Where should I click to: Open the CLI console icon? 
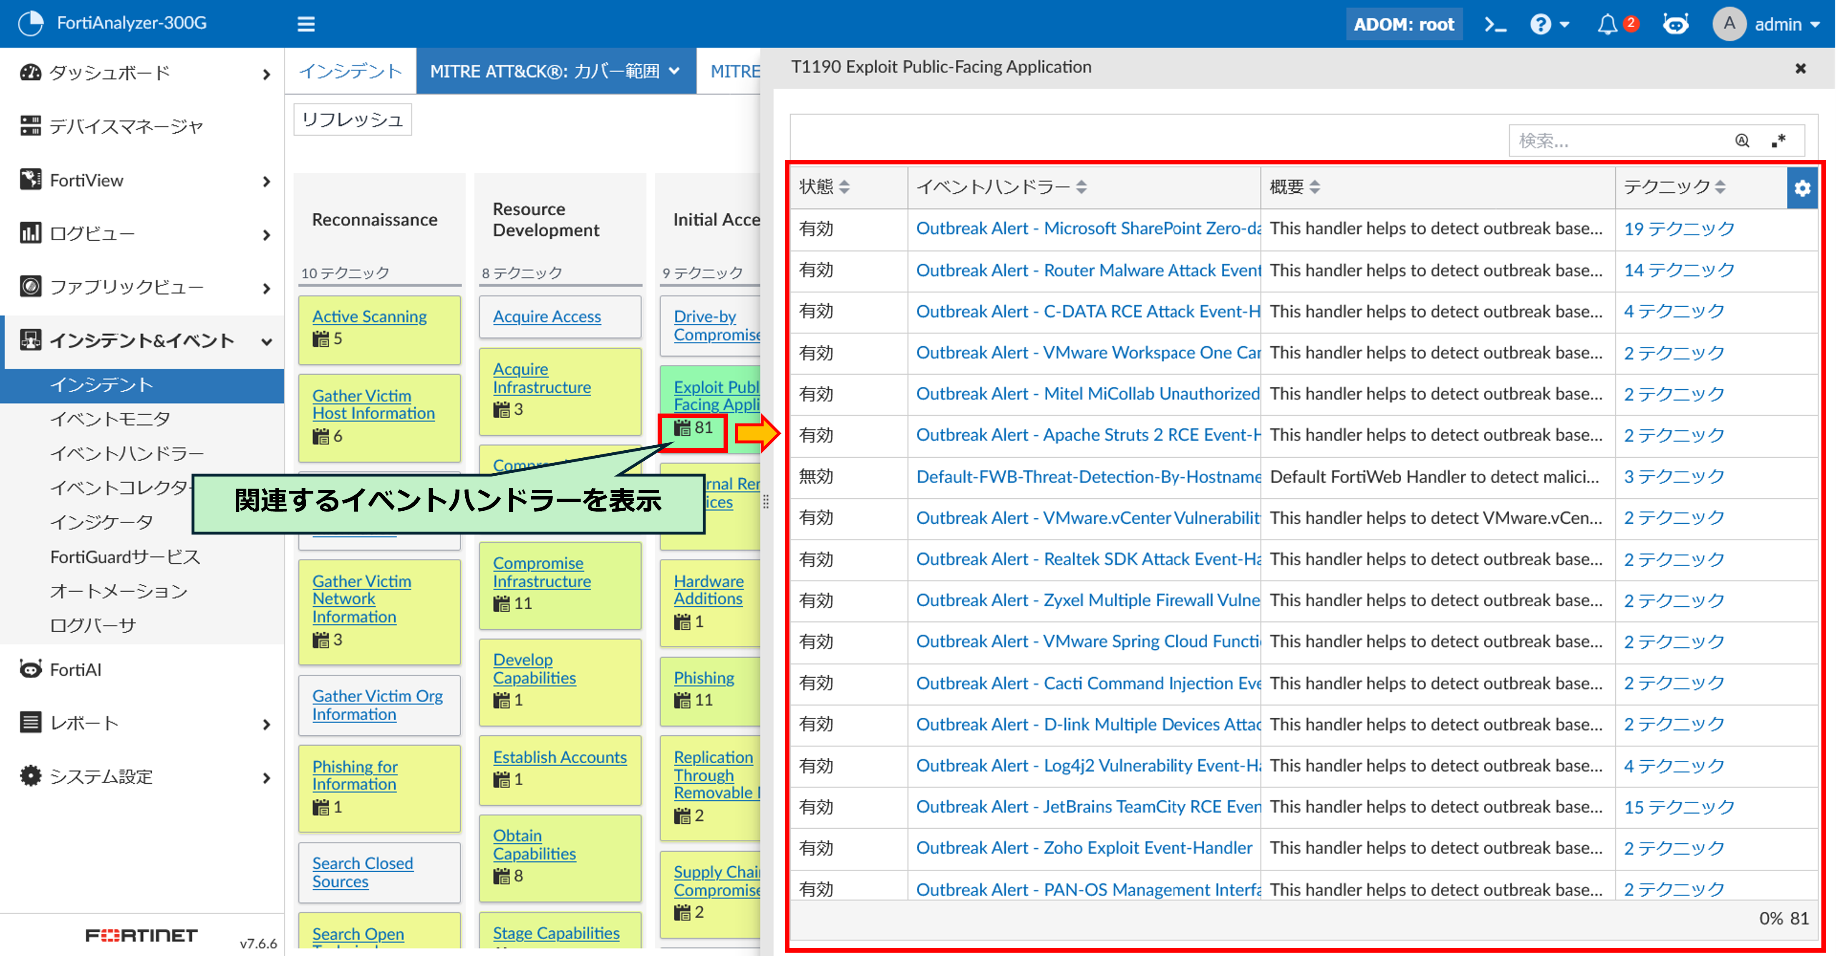[x=1495, y=25]
